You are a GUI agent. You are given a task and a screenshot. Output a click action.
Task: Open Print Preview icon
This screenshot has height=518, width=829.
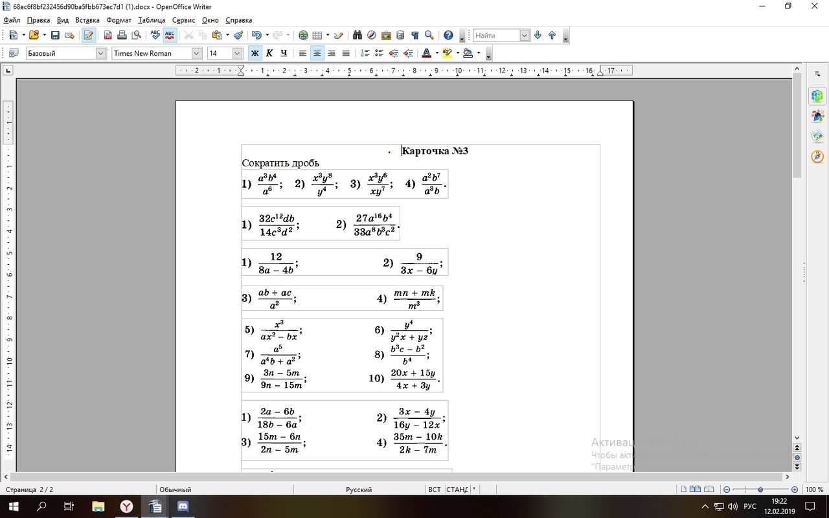coord(136,36)
